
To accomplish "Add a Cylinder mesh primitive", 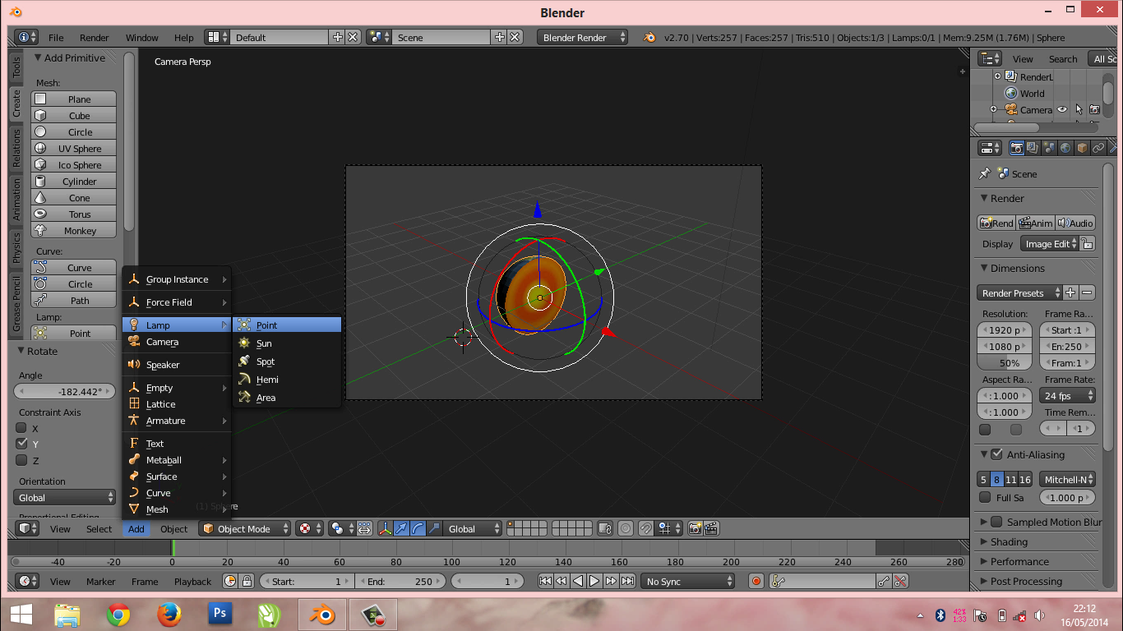I will pos(74,182).
